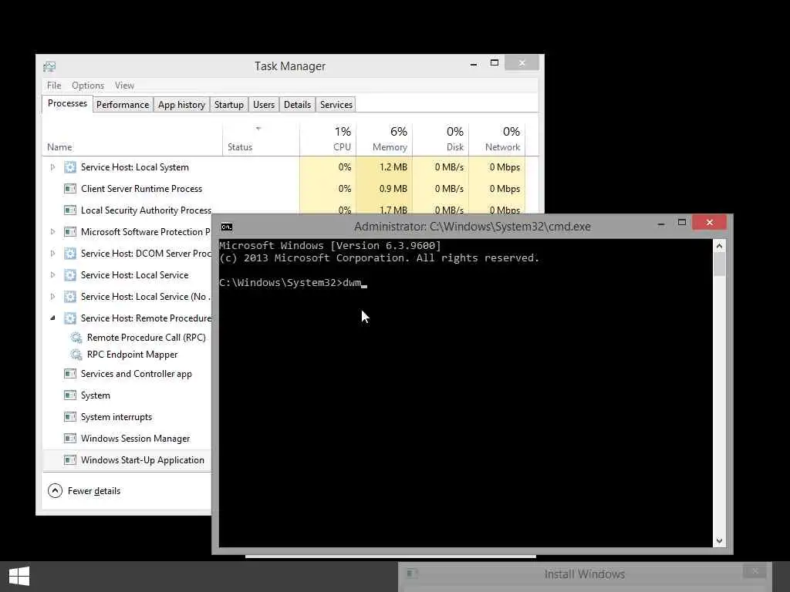Viewport: 790px width, 592px height.
Task: Sort by the Status column header
Action: tap(261, 140)
